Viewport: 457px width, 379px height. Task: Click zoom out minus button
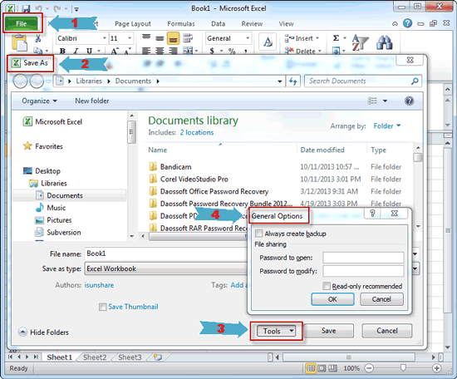[x=369, y=368]
